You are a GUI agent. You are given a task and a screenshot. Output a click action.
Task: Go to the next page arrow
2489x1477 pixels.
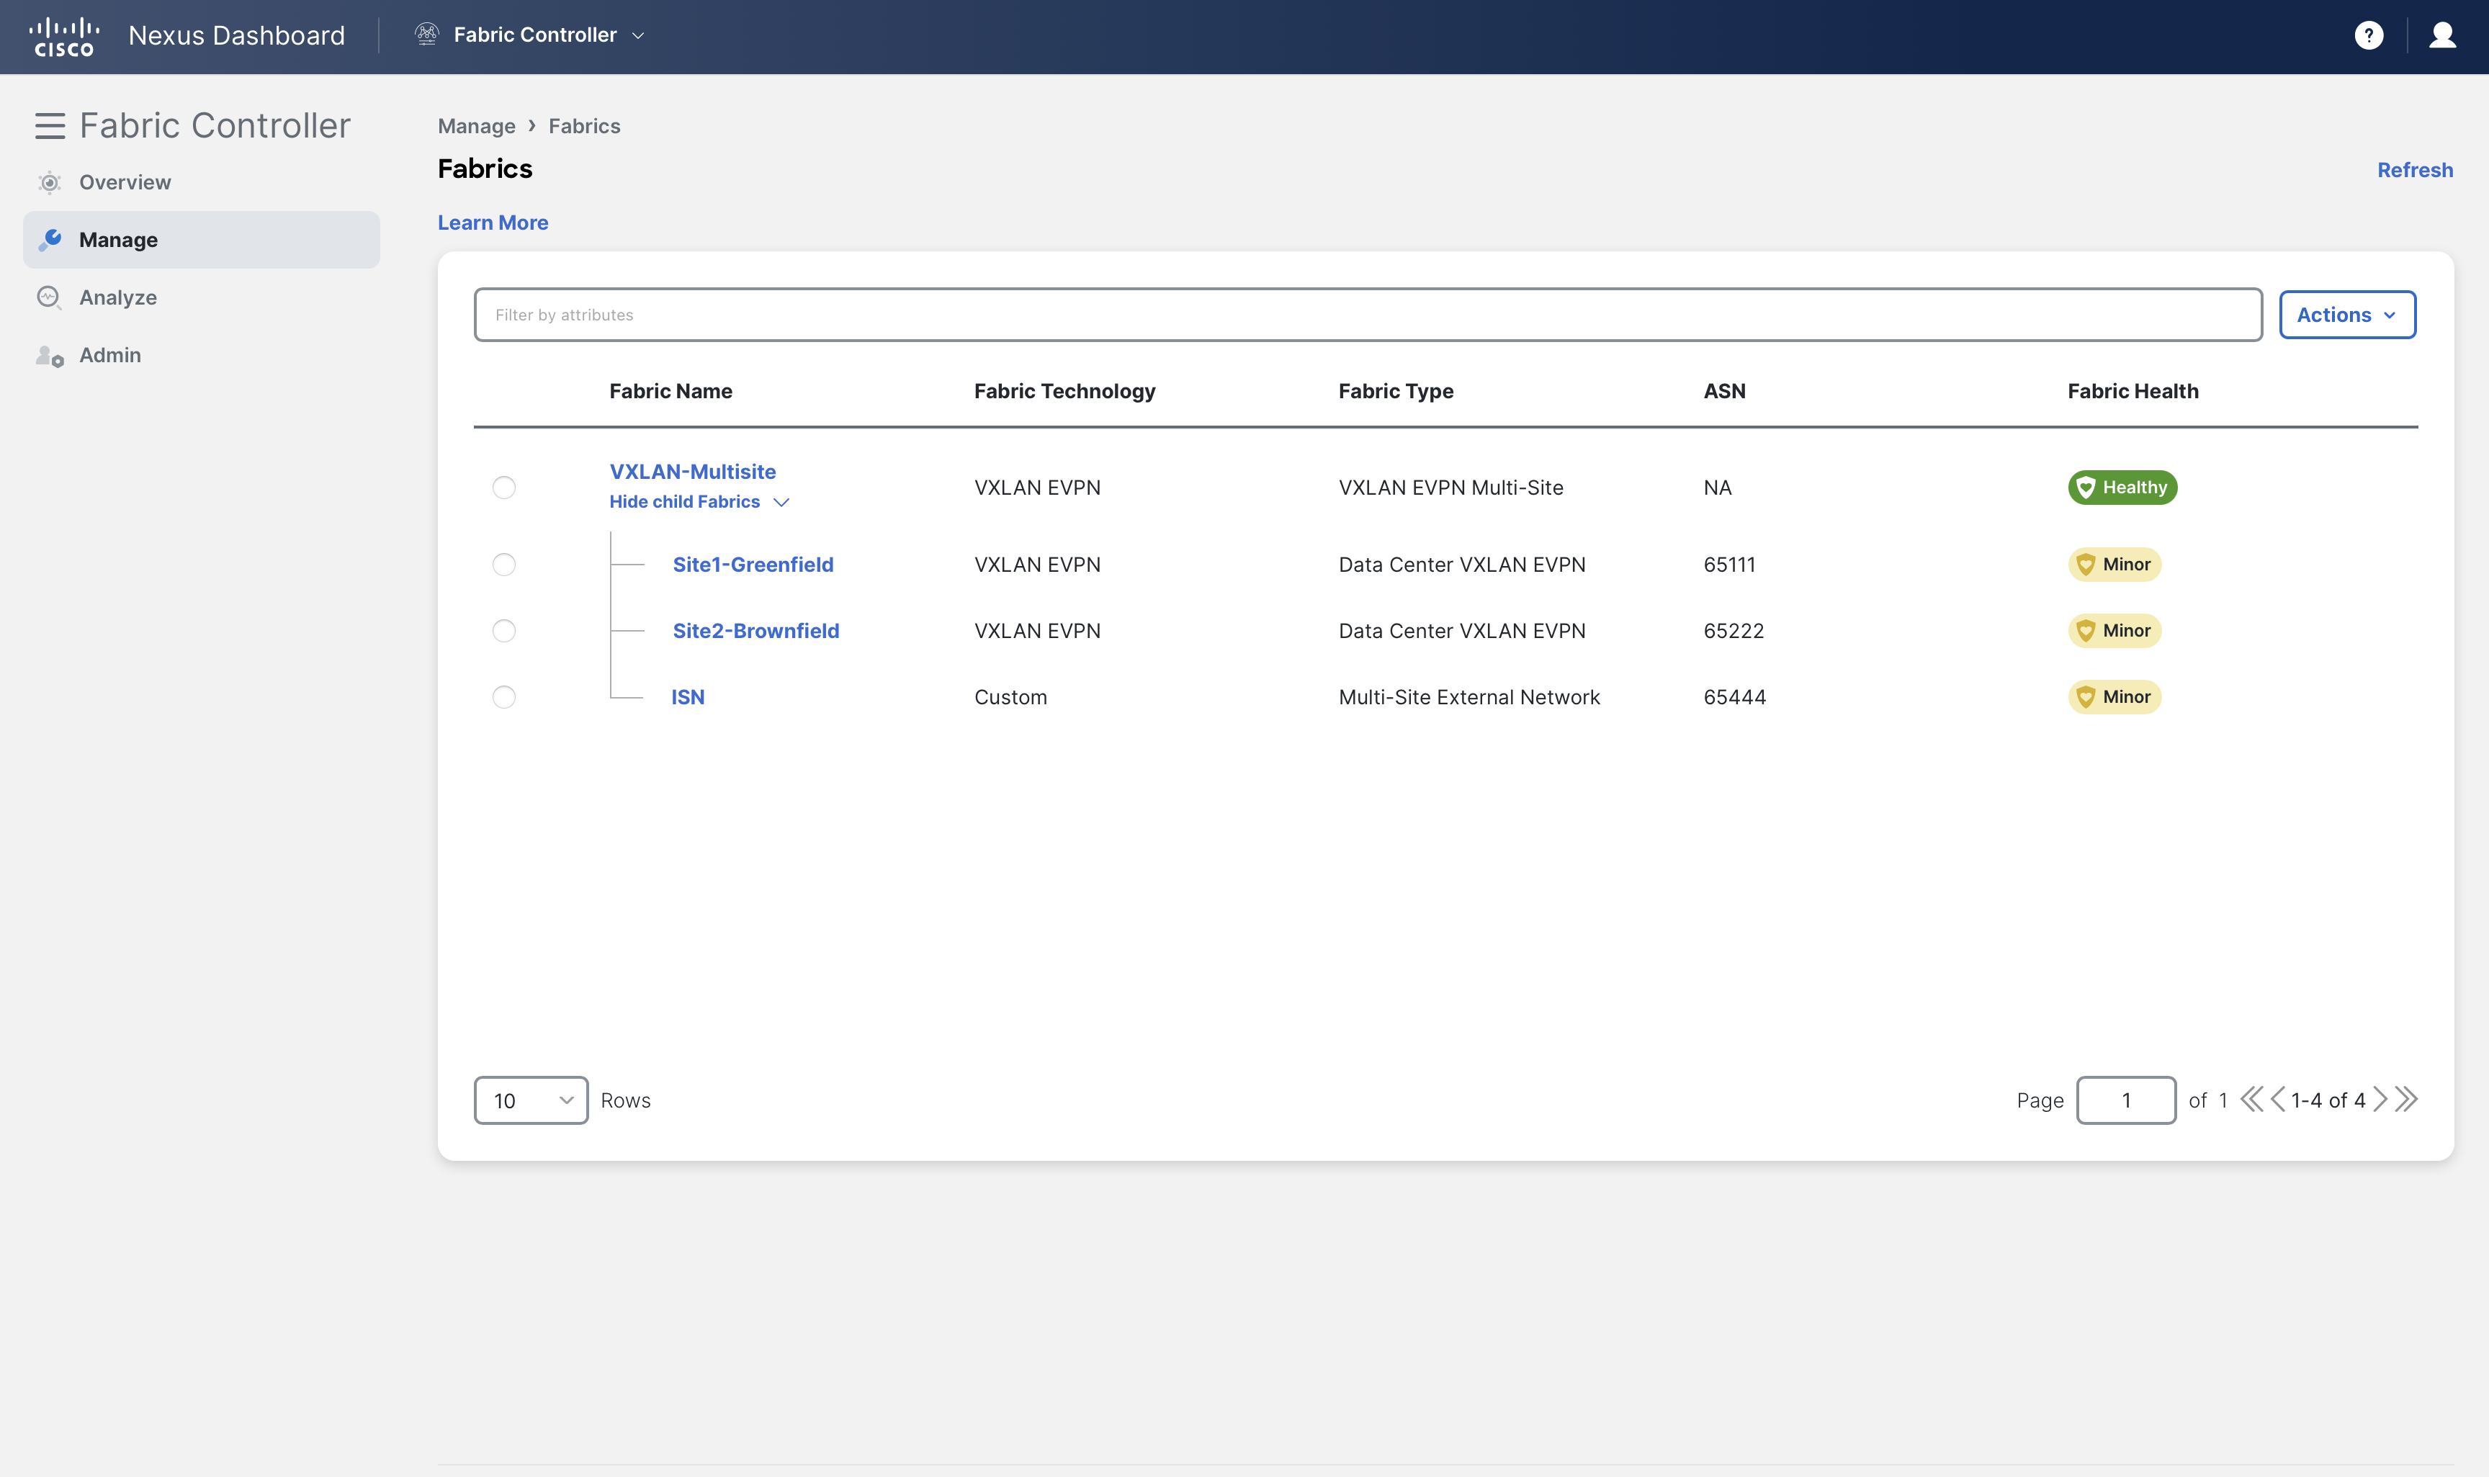2380,1100
